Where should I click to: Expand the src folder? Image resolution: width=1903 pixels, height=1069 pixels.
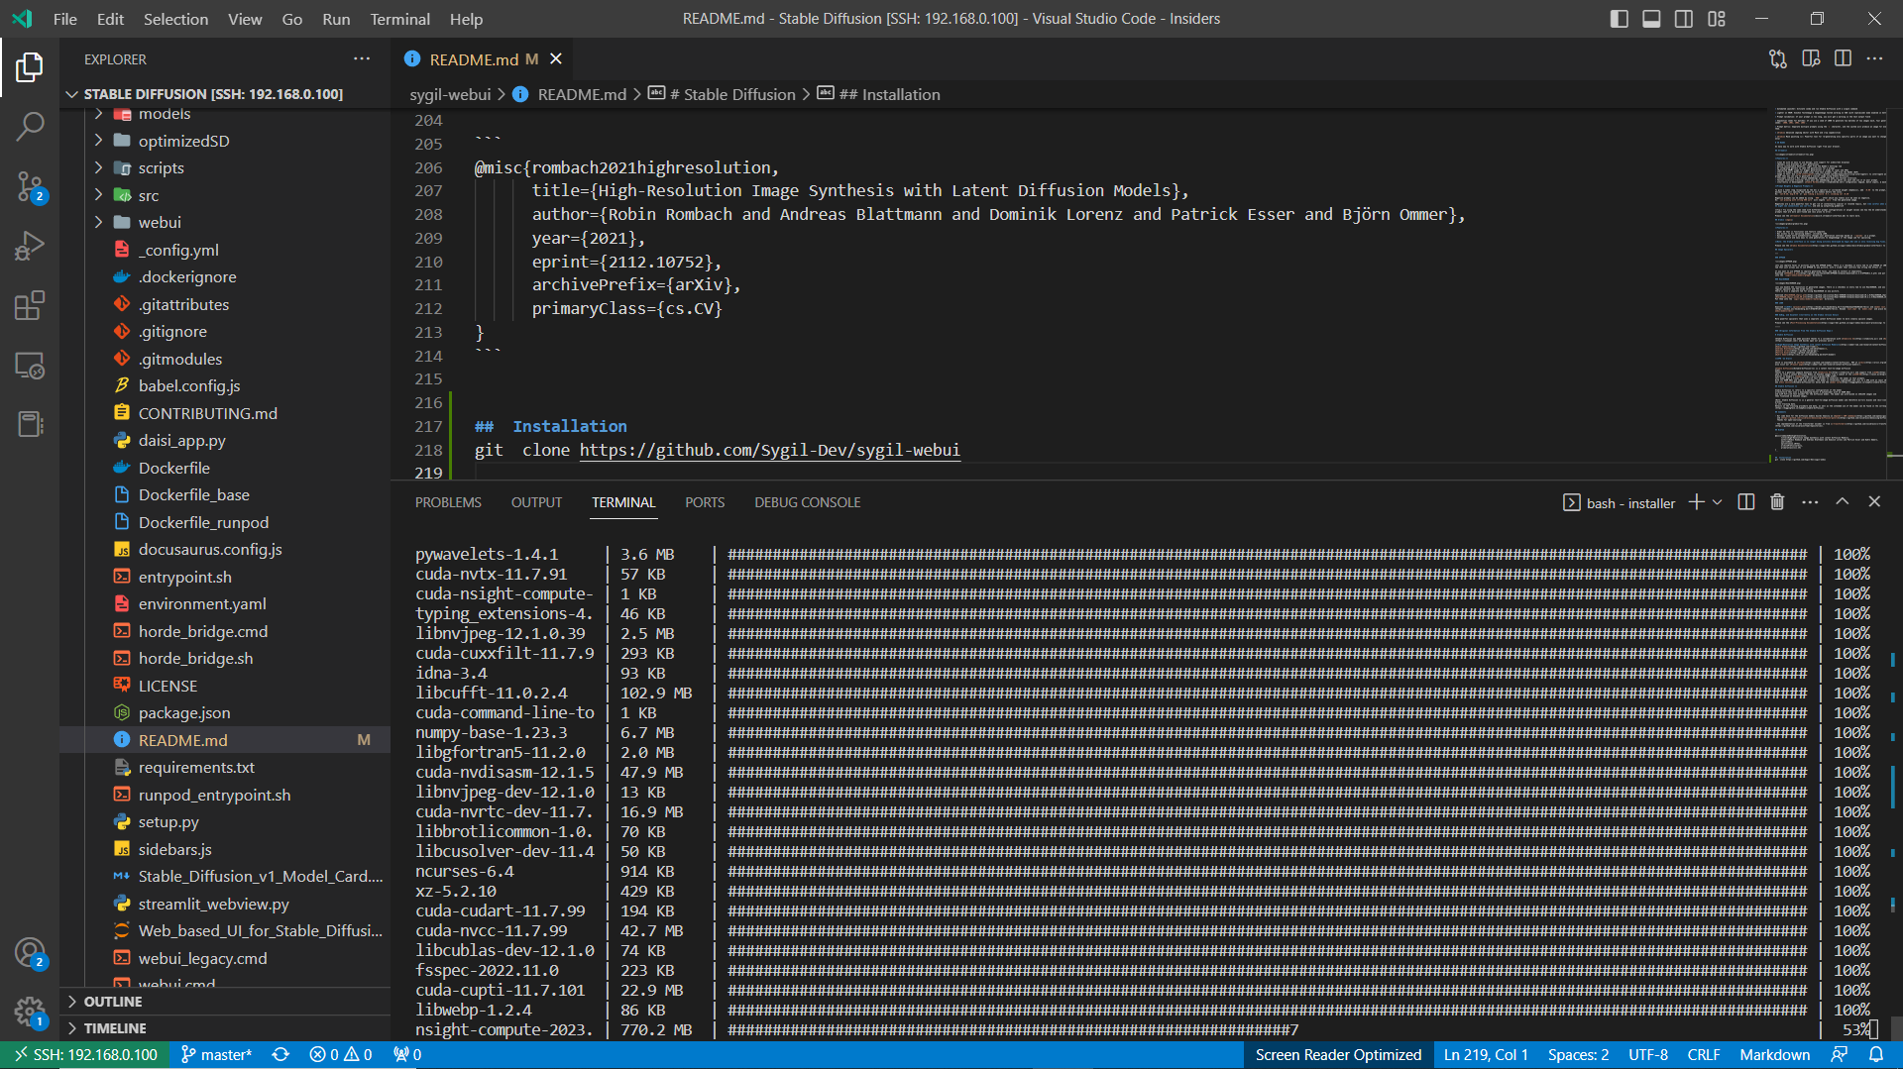click(225, 195)
